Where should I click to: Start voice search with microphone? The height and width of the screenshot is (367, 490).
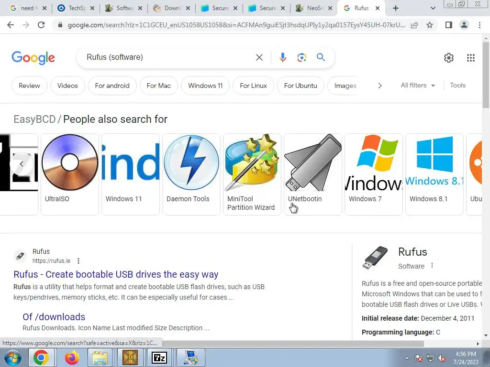point(283,57)
